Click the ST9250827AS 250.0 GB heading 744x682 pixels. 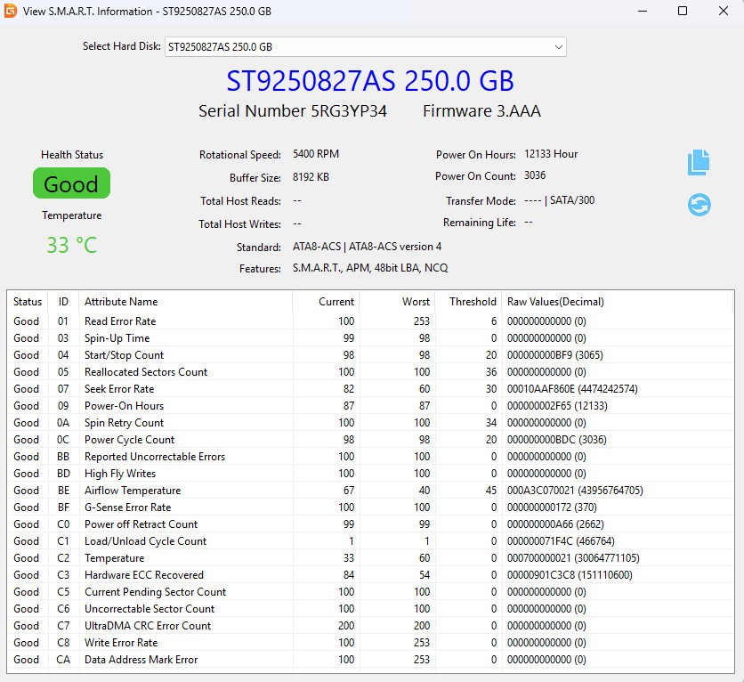click(370, 81)
